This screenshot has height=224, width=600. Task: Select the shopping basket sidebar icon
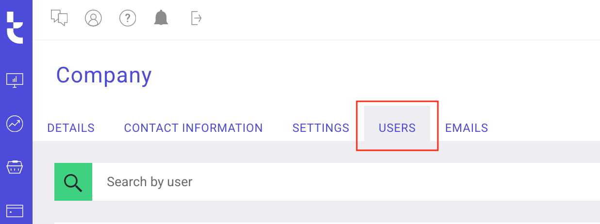[x=15, y=167]
